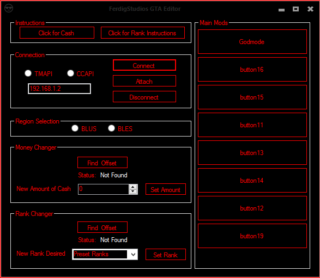Image resolution: width=320 pixels, height=278 pixels.
Task: Click the Disconnect button
Action: click(144, 97)
